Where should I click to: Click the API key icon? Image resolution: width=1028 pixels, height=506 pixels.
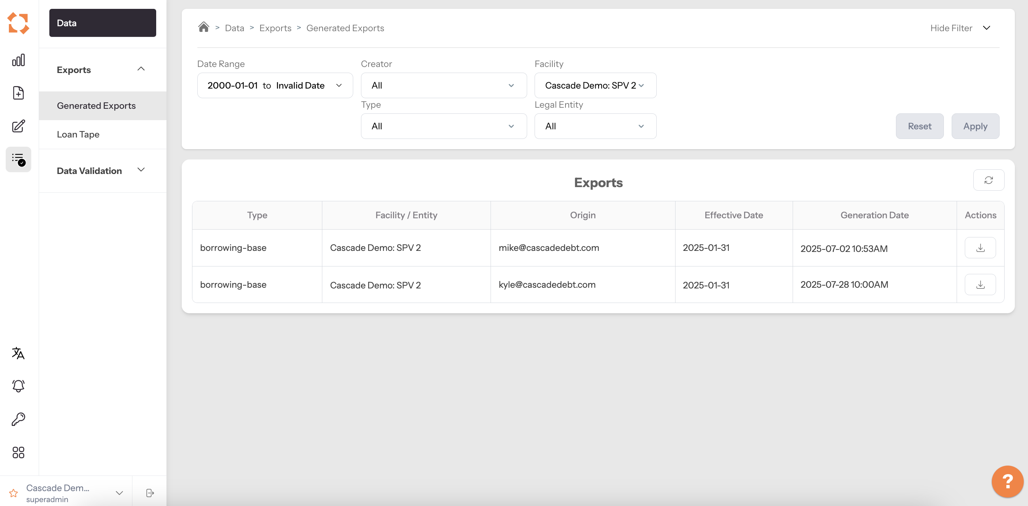coord(18,419)
